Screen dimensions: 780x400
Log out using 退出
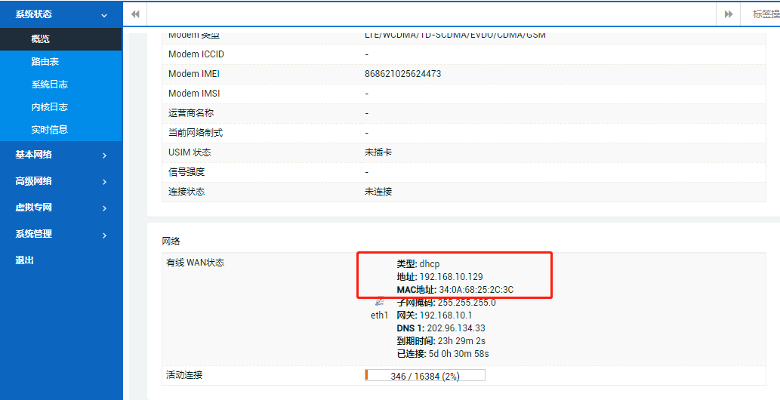point(25,260)
